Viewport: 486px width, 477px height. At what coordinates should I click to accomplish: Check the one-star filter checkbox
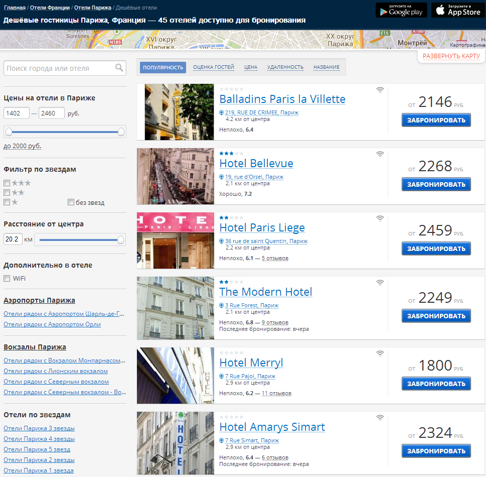coord(7,202)
